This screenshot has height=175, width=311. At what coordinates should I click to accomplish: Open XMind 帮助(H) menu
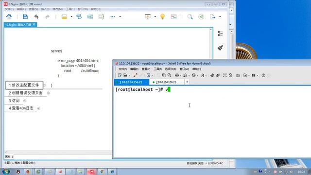96,9
